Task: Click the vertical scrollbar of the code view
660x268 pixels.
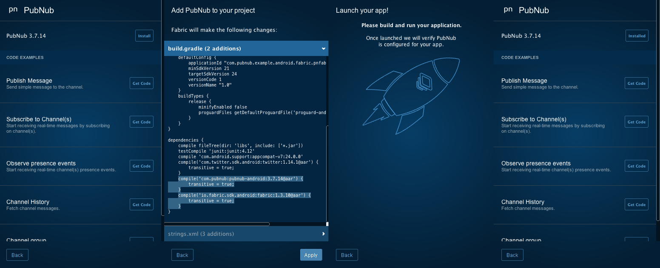Action: point(327,174)
